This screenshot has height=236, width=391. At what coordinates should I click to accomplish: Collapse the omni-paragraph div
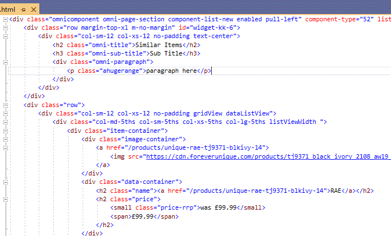coord(5,62)
